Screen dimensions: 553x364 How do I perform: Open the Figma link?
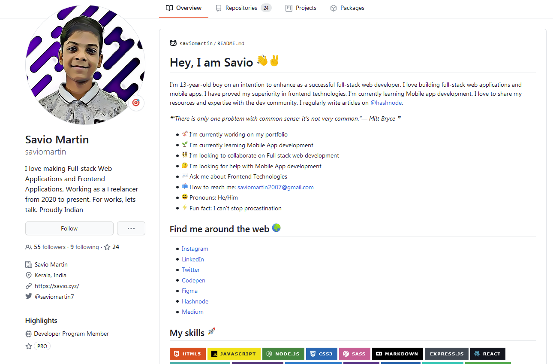click(189, 291)
